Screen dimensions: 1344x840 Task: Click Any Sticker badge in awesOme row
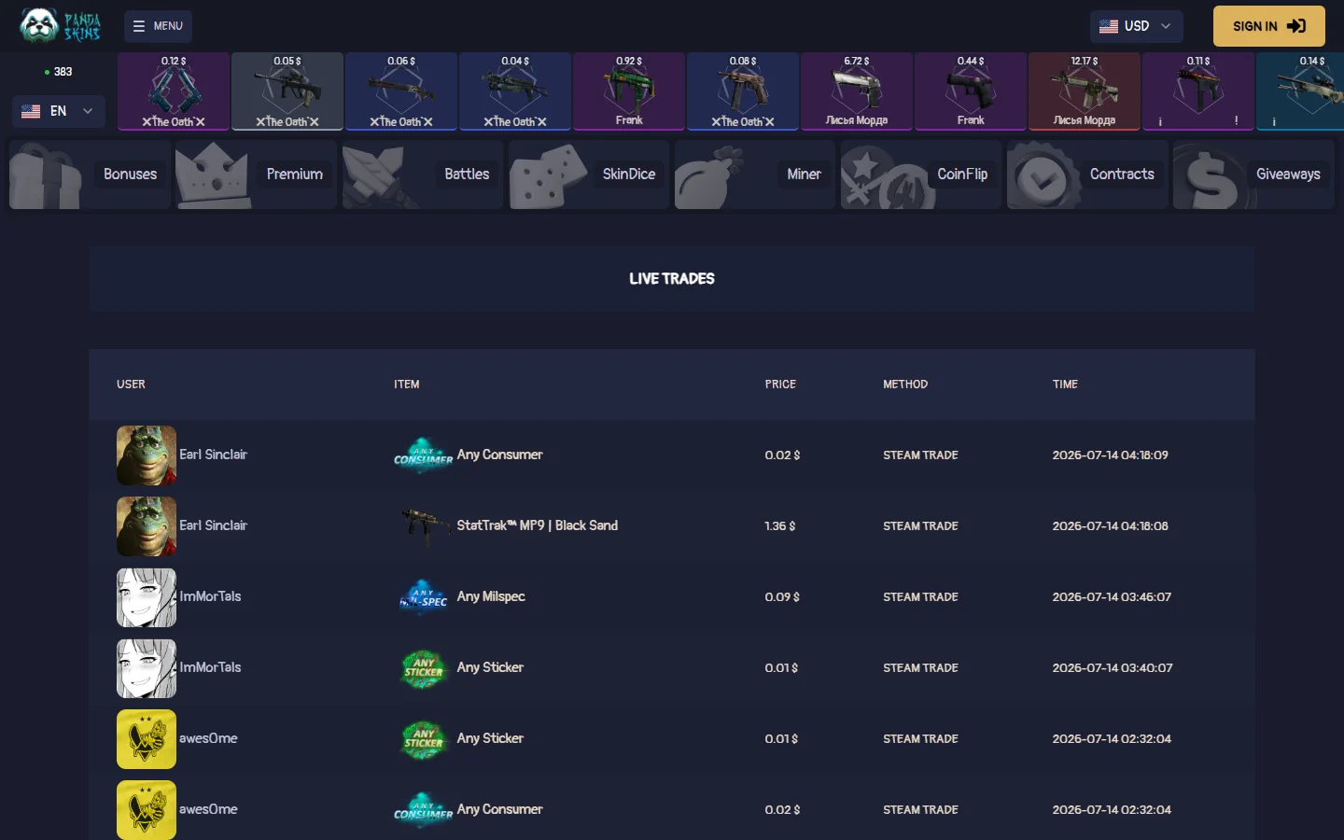click(423, 739)
